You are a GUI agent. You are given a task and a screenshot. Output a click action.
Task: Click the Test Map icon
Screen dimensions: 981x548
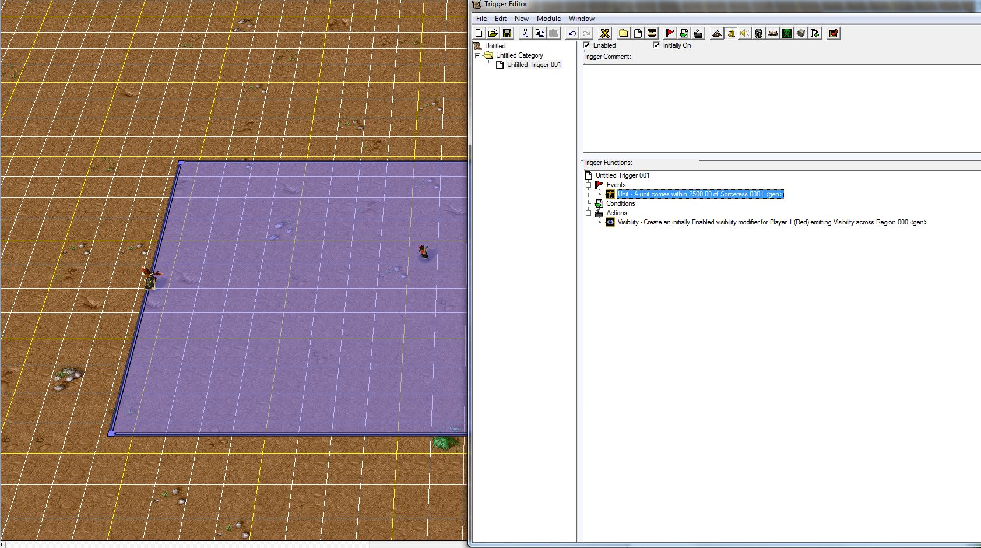pyautogui.click(x=834, y=33)
